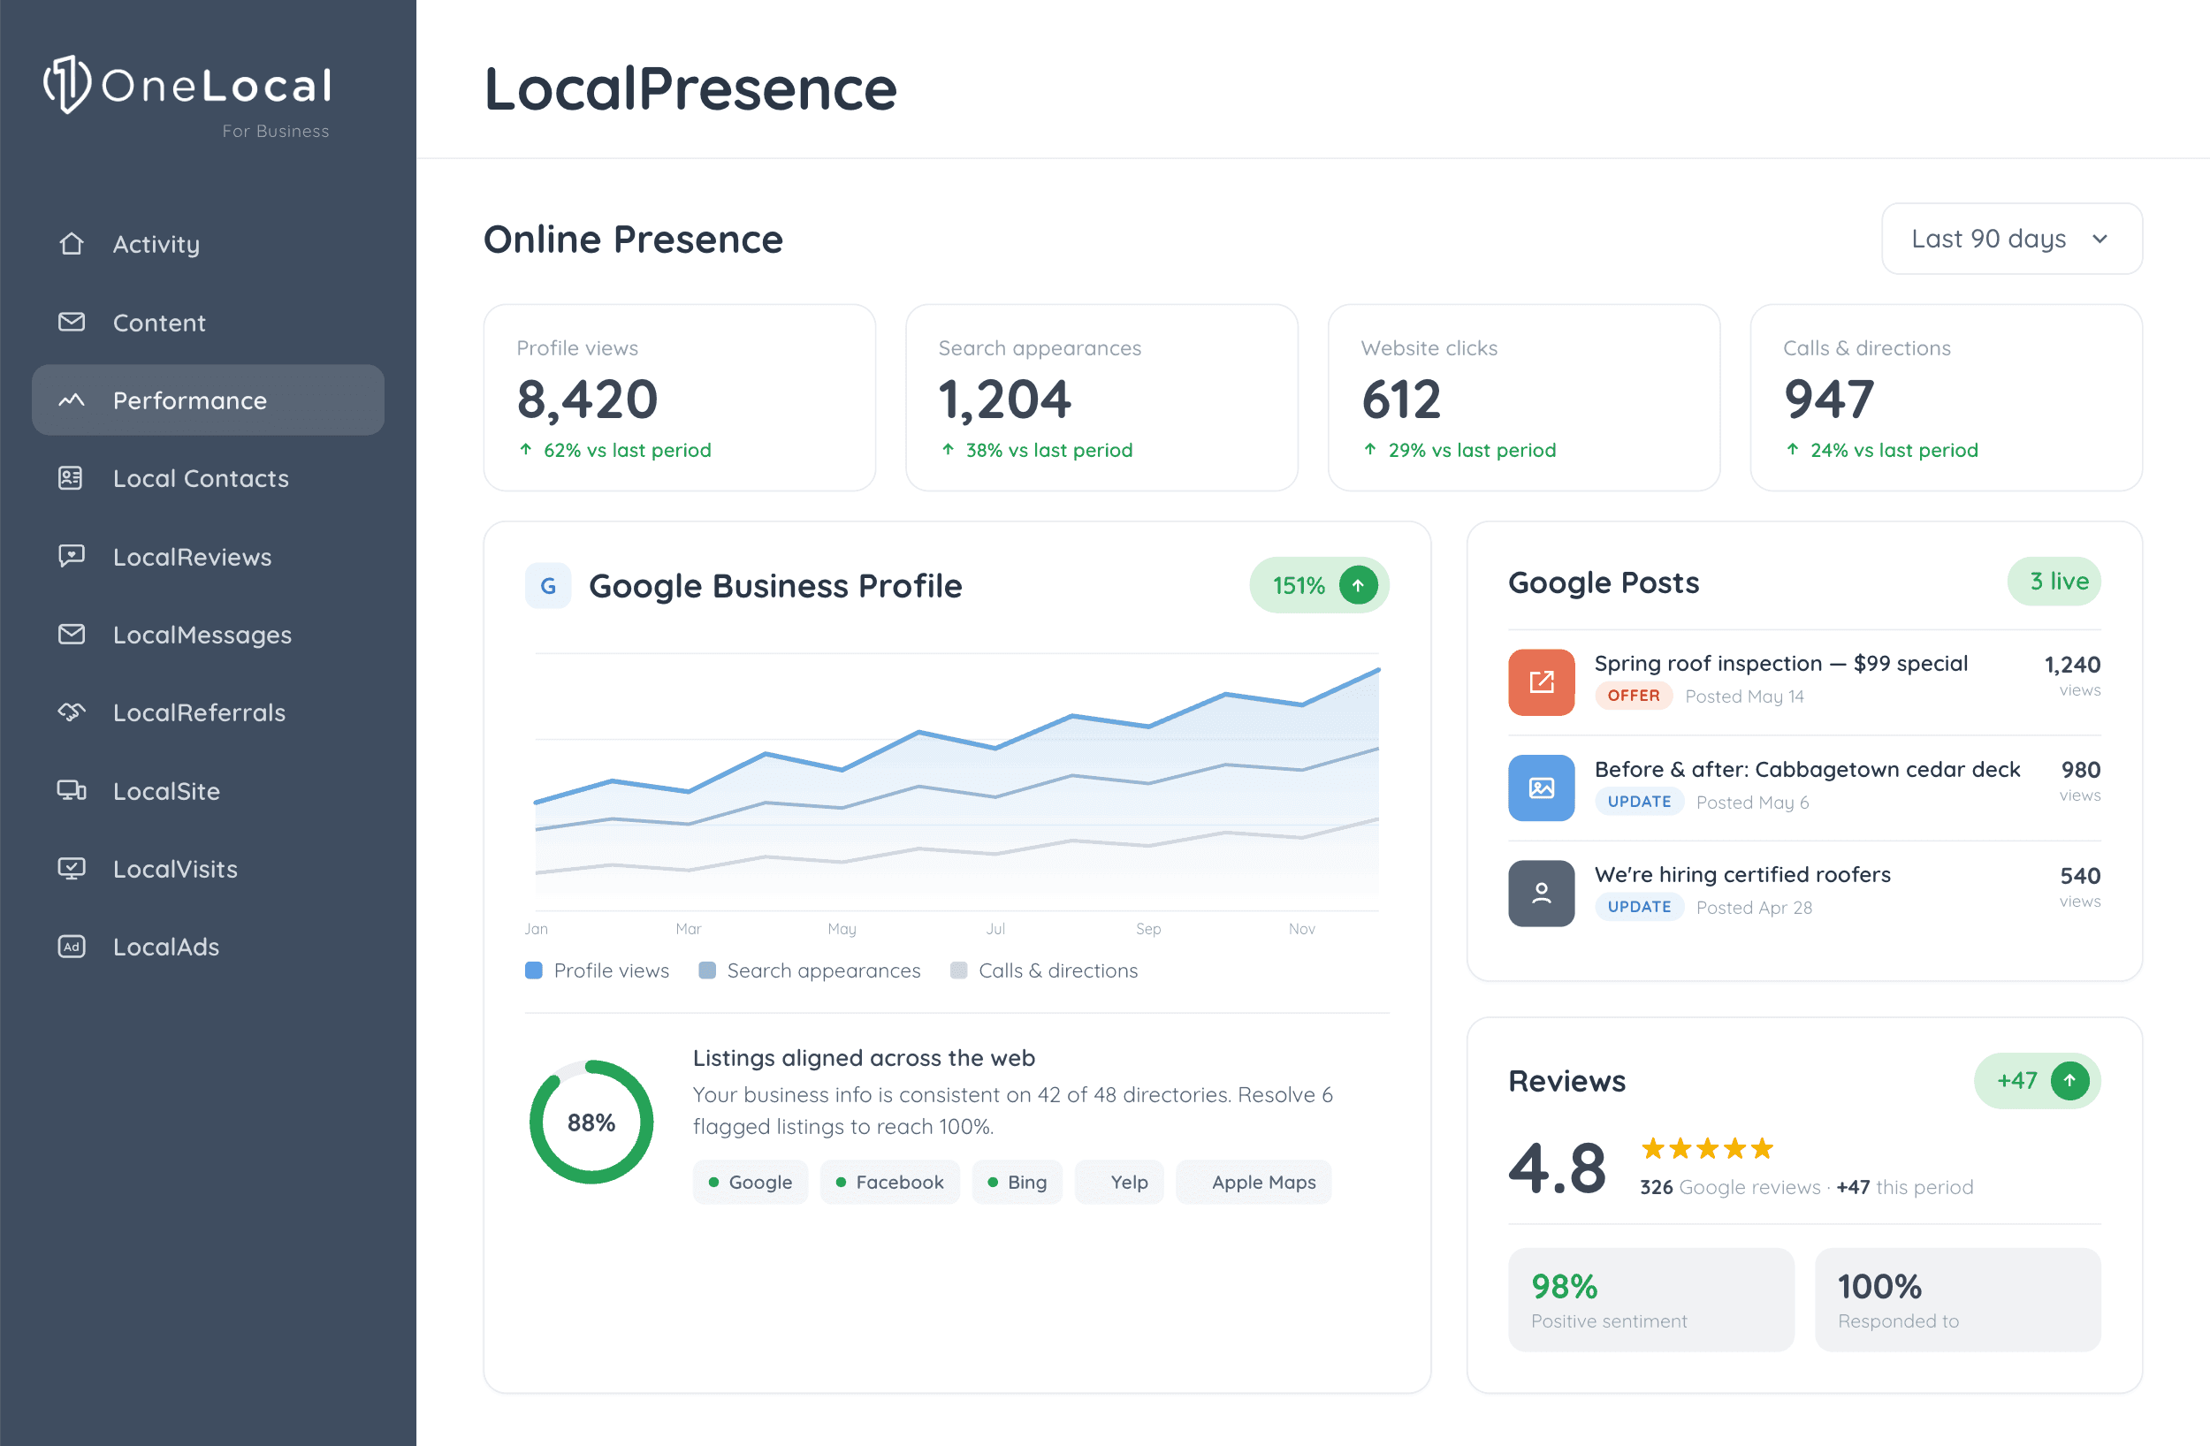Click the Facebook directory chip

tap(889, 1183)
